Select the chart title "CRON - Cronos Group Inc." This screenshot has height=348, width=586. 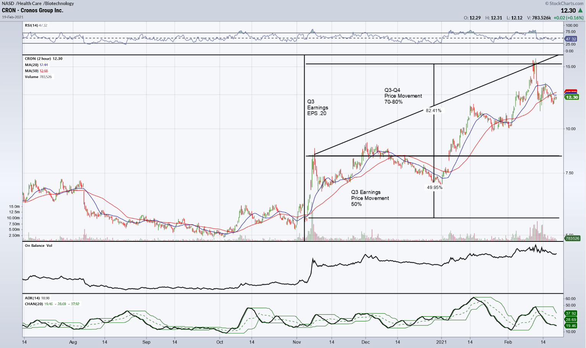point(32,10)
